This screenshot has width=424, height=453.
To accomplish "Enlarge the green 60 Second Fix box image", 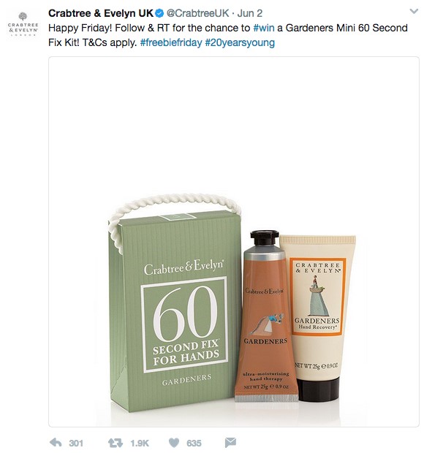I will click(175, 303).
